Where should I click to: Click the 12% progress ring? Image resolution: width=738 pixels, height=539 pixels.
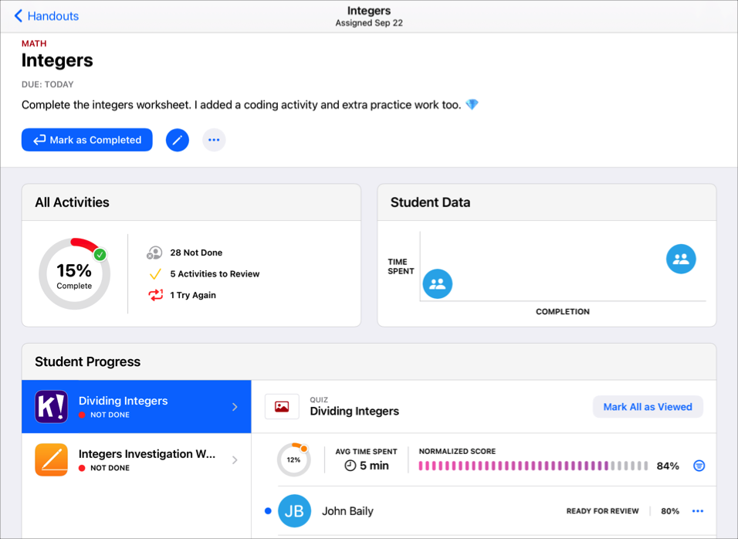click(x=293, y=460)
